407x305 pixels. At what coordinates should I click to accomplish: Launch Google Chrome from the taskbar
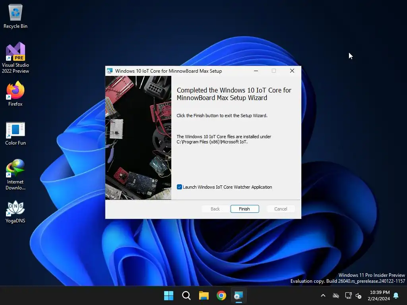coord(221,295)
